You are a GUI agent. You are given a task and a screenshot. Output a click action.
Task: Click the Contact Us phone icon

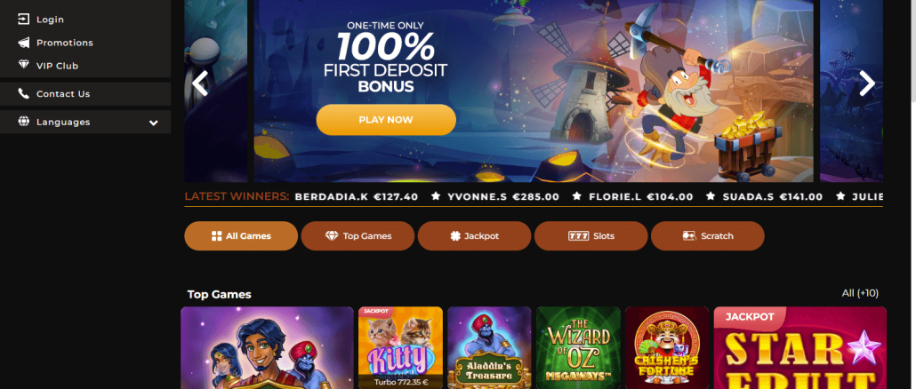click(x=23, y=93)
